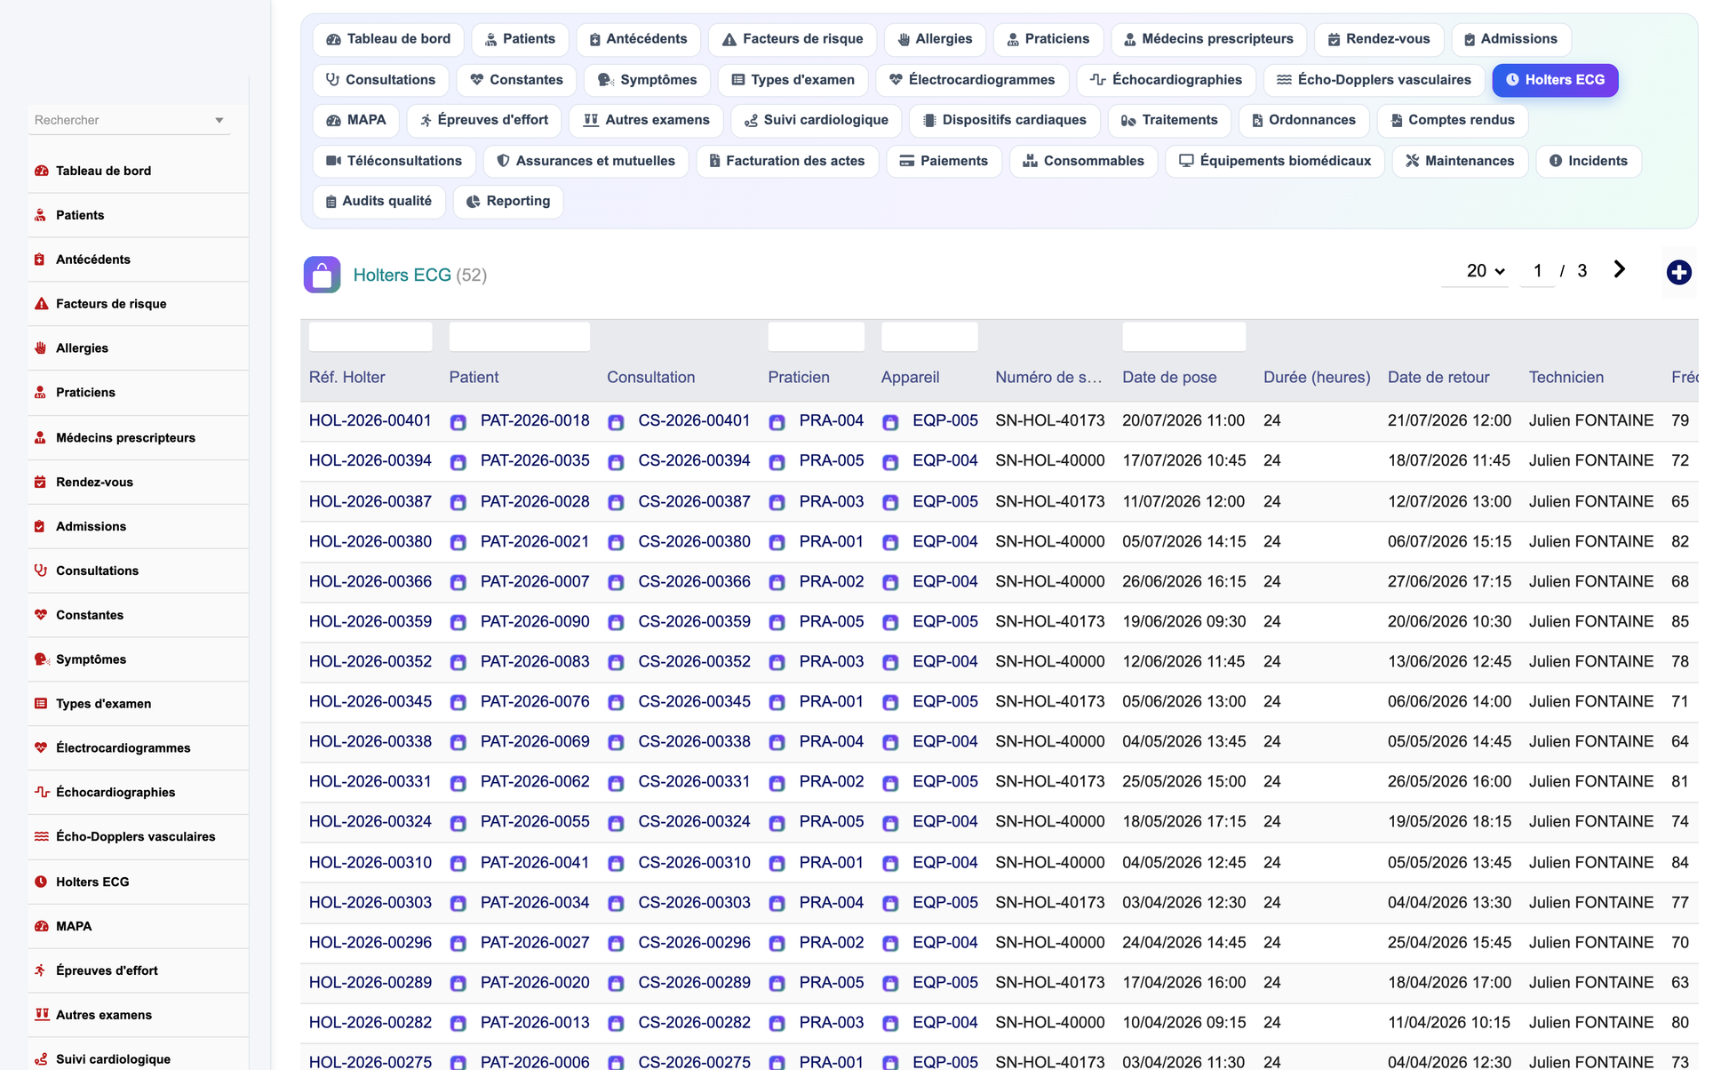This screenshot has width=1729, height=1070.
Task: Click the Date de pose filter field
Action: pyautogui.click(x=1183, y=337)
